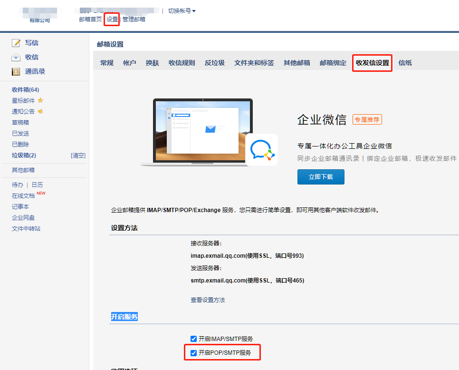
Task: Open 在线文档 in the sidebar
Action: click(23, 196)
